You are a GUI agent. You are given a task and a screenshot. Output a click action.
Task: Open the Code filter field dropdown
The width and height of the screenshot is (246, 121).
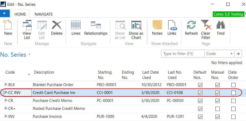pos(231,54)
